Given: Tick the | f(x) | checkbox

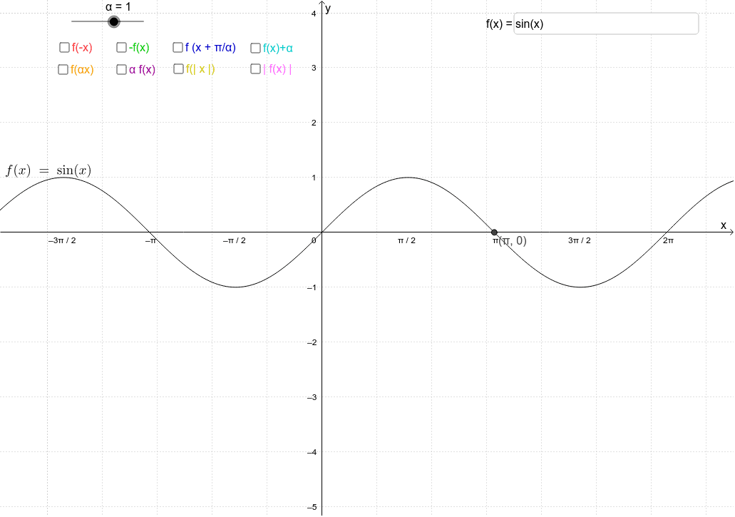Looking at the screenshot, I should pyautogui.click(x=255, y=69).
